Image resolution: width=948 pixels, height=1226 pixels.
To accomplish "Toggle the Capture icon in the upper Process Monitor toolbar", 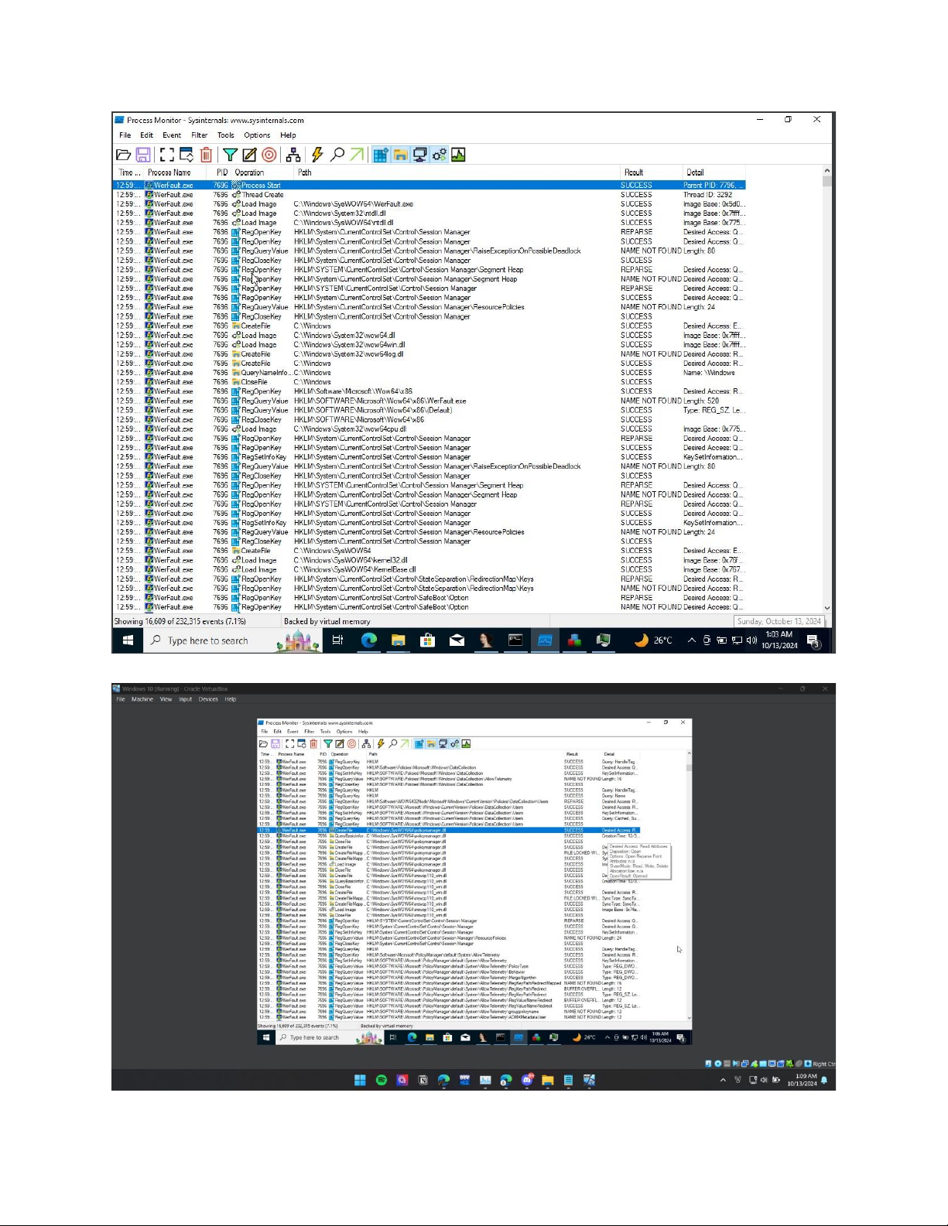I will coord(167,155).
